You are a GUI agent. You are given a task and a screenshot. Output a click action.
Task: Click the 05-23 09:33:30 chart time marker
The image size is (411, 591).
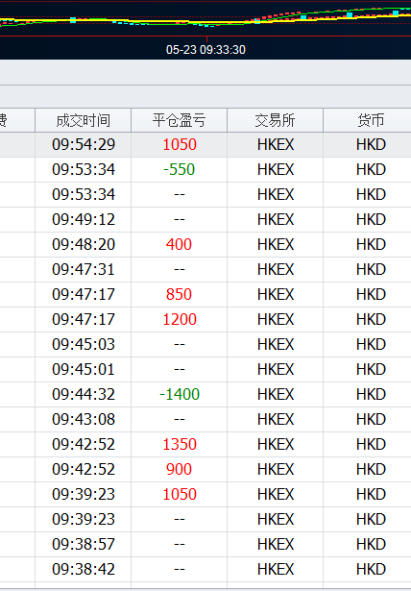coord(205,50)
